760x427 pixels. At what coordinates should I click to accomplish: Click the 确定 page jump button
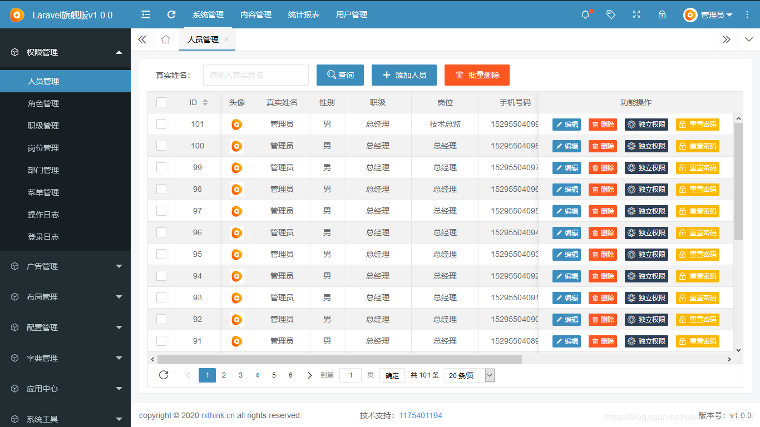point(392,375)
